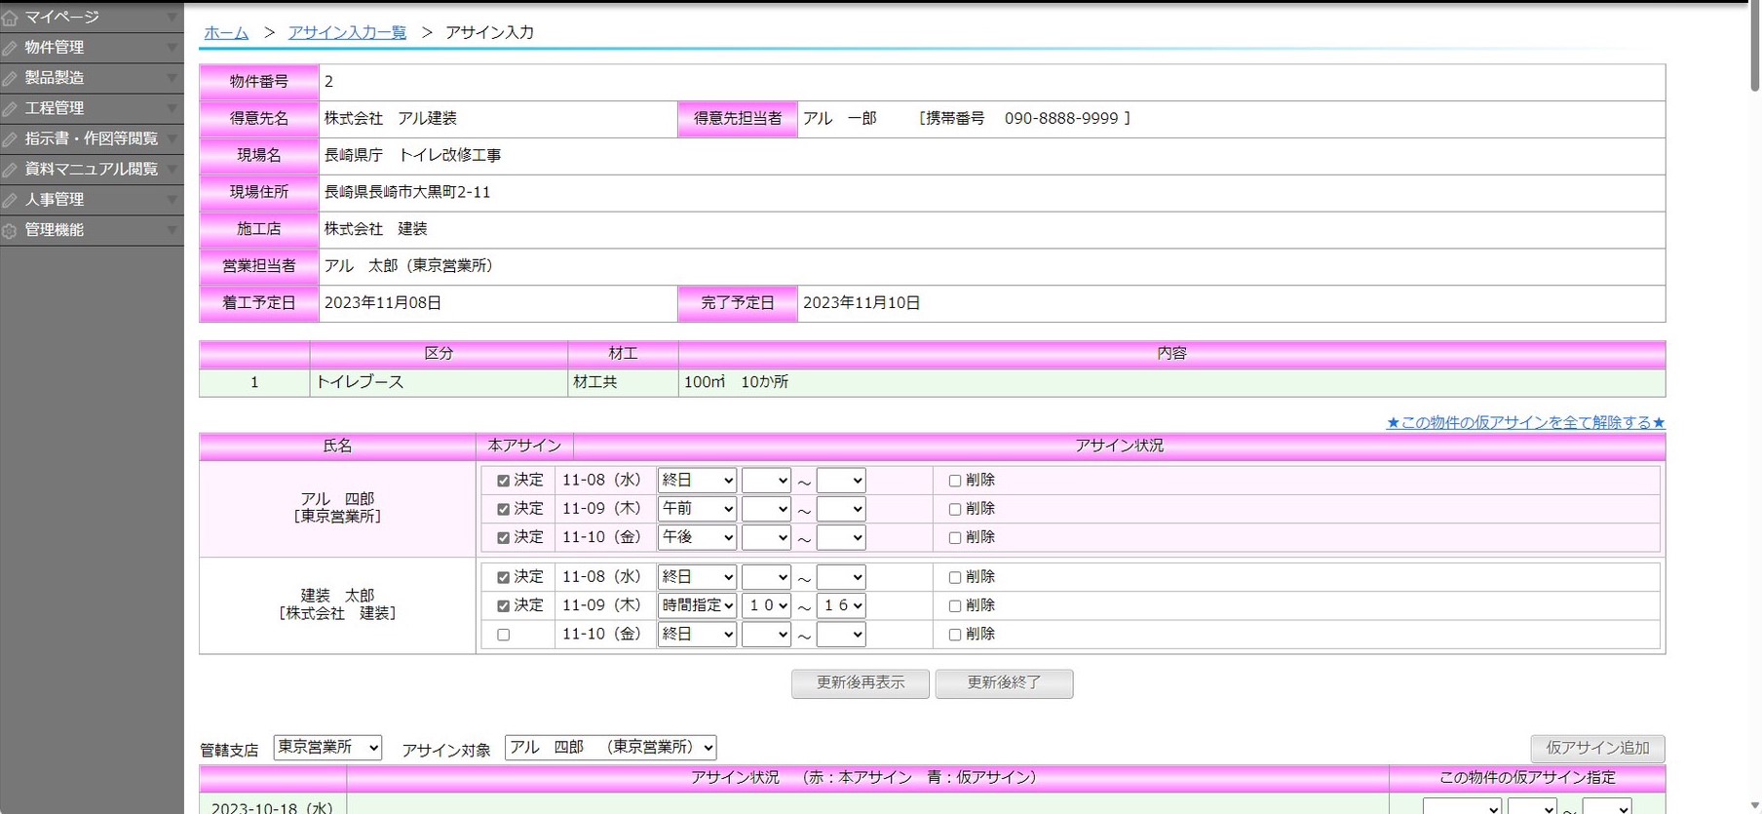
Task: Open the 管理機能 sidebar menu
Action: click(92, 231)
